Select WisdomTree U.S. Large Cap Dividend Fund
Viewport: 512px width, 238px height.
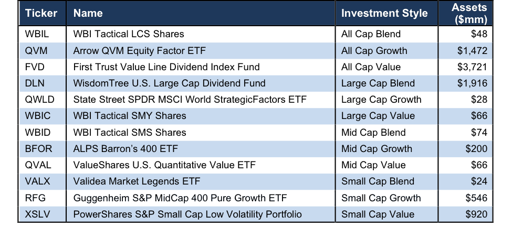pos(169,83)
